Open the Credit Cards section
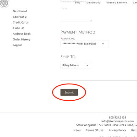This screenshot has height=137, width=137. coord(21,22)
